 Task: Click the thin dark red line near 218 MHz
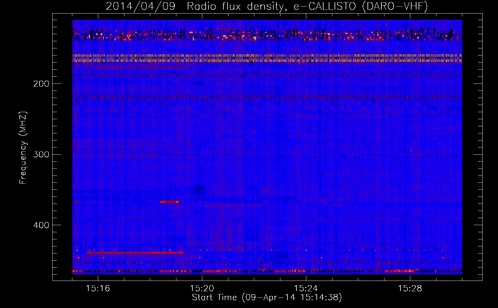click(267, 97)
